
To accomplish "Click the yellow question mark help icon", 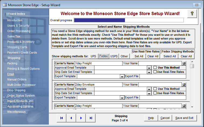I will coord(192,13).
